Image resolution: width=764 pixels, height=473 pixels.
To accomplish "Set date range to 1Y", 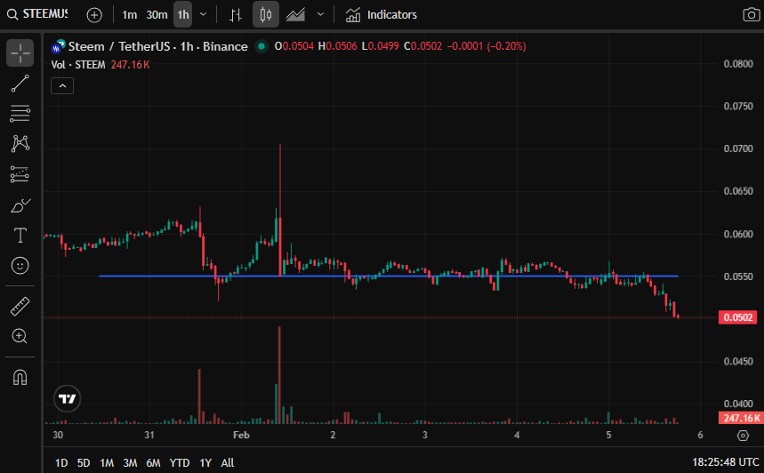I will coord(205,462).
